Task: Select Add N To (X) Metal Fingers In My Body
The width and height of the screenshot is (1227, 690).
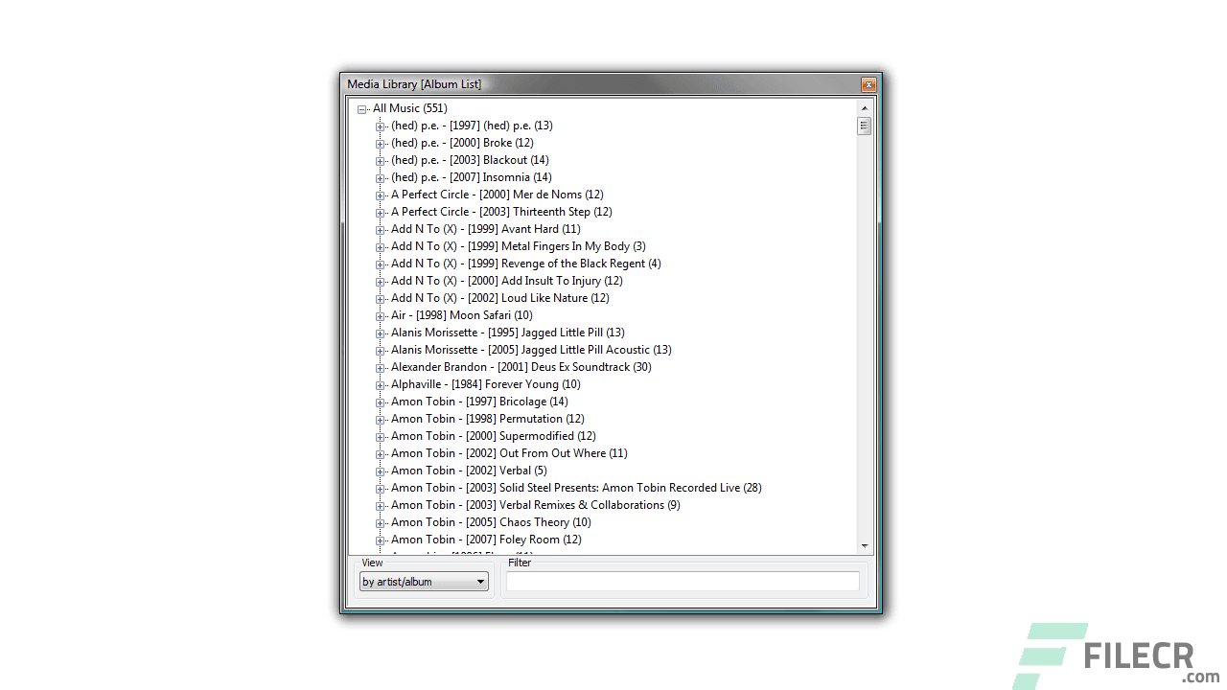Action: tap(518, 246)
